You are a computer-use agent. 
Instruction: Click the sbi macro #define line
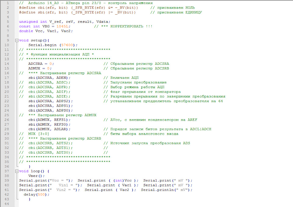pos(77,12)
